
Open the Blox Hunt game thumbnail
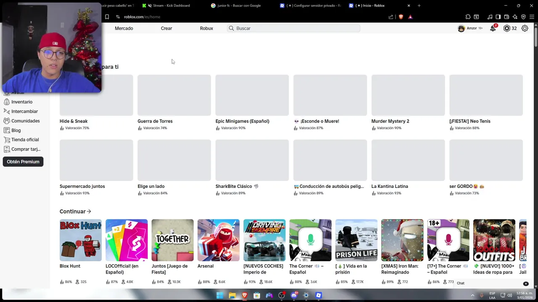click(x=81, y=240)
